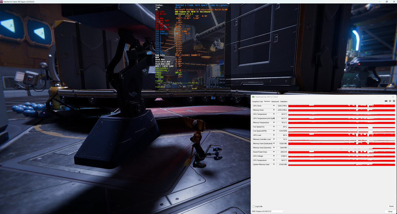Click the Fan Speed (%) history graph

click(342, 127)
